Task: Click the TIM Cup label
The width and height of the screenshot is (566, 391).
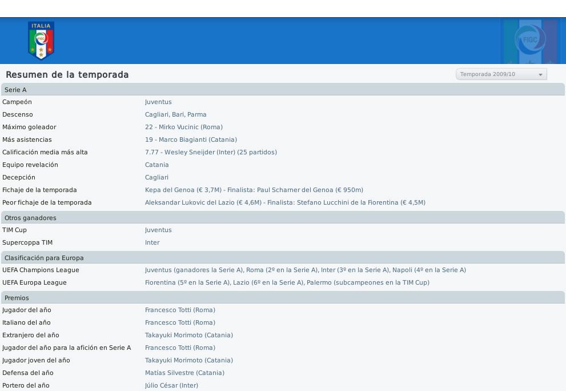Action: click(14, 230)
